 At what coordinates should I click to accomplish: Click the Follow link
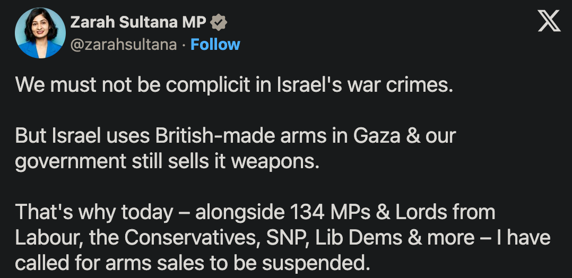click(x=215, y=45)
